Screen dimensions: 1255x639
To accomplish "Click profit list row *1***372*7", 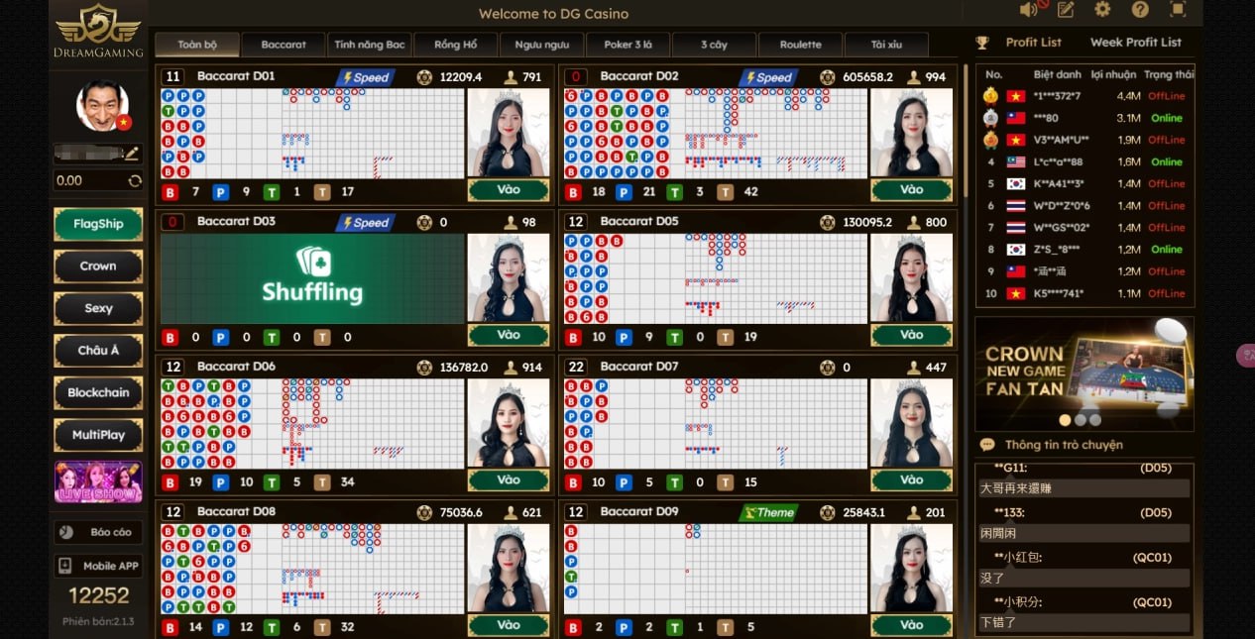I will [1085, 96].
